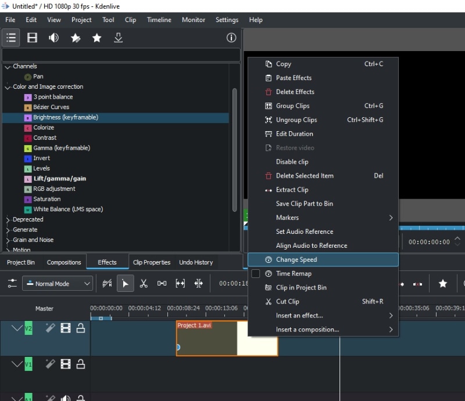Screen dimensions: 465x401
Task: Mute the audio track A1
Action: (66, 398)
